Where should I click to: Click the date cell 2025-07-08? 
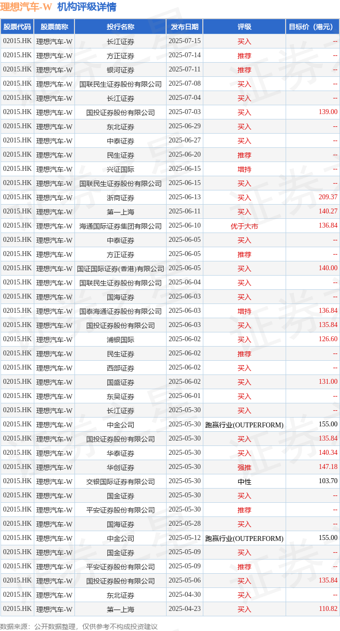pos(185,84)
